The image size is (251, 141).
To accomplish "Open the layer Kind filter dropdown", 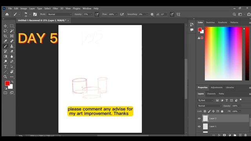I will [206, 100].
